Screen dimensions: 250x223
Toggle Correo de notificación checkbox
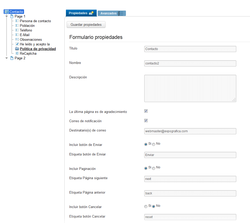coord(146,121)
